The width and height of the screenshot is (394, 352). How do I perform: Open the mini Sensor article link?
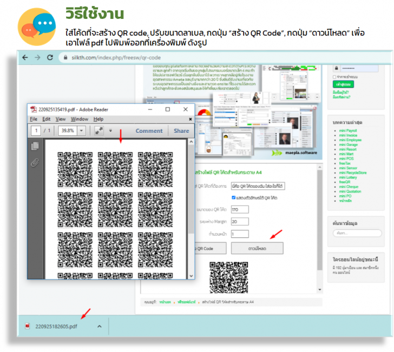point(348,168)
